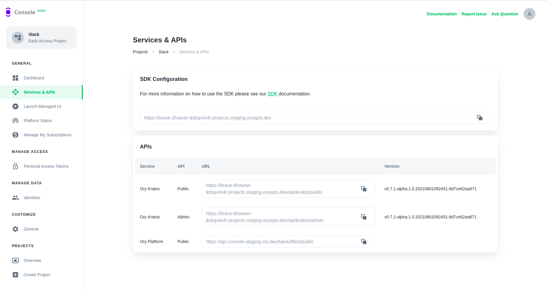Go to Manage My Subscriptions
Image resolution: width=547 pixels, height=291 pixels.
click(47, 135)
